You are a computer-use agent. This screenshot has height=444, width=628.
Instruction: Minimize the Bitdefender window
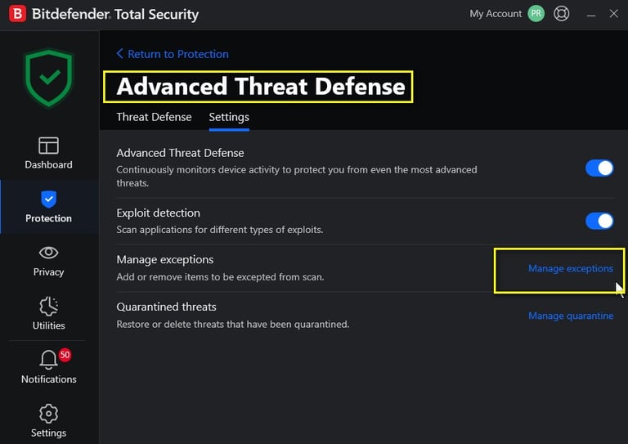click(x=590, y=15)
